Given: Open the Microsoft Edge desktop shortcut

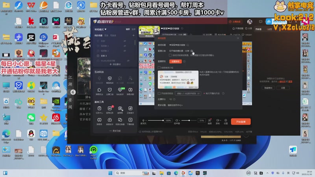Looking at the screenshot, I should click(x=6, y=136).
